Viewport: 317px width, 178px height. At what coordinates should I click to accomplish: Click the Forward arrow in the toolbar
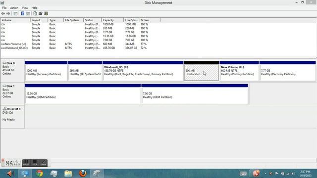point(8,14)
